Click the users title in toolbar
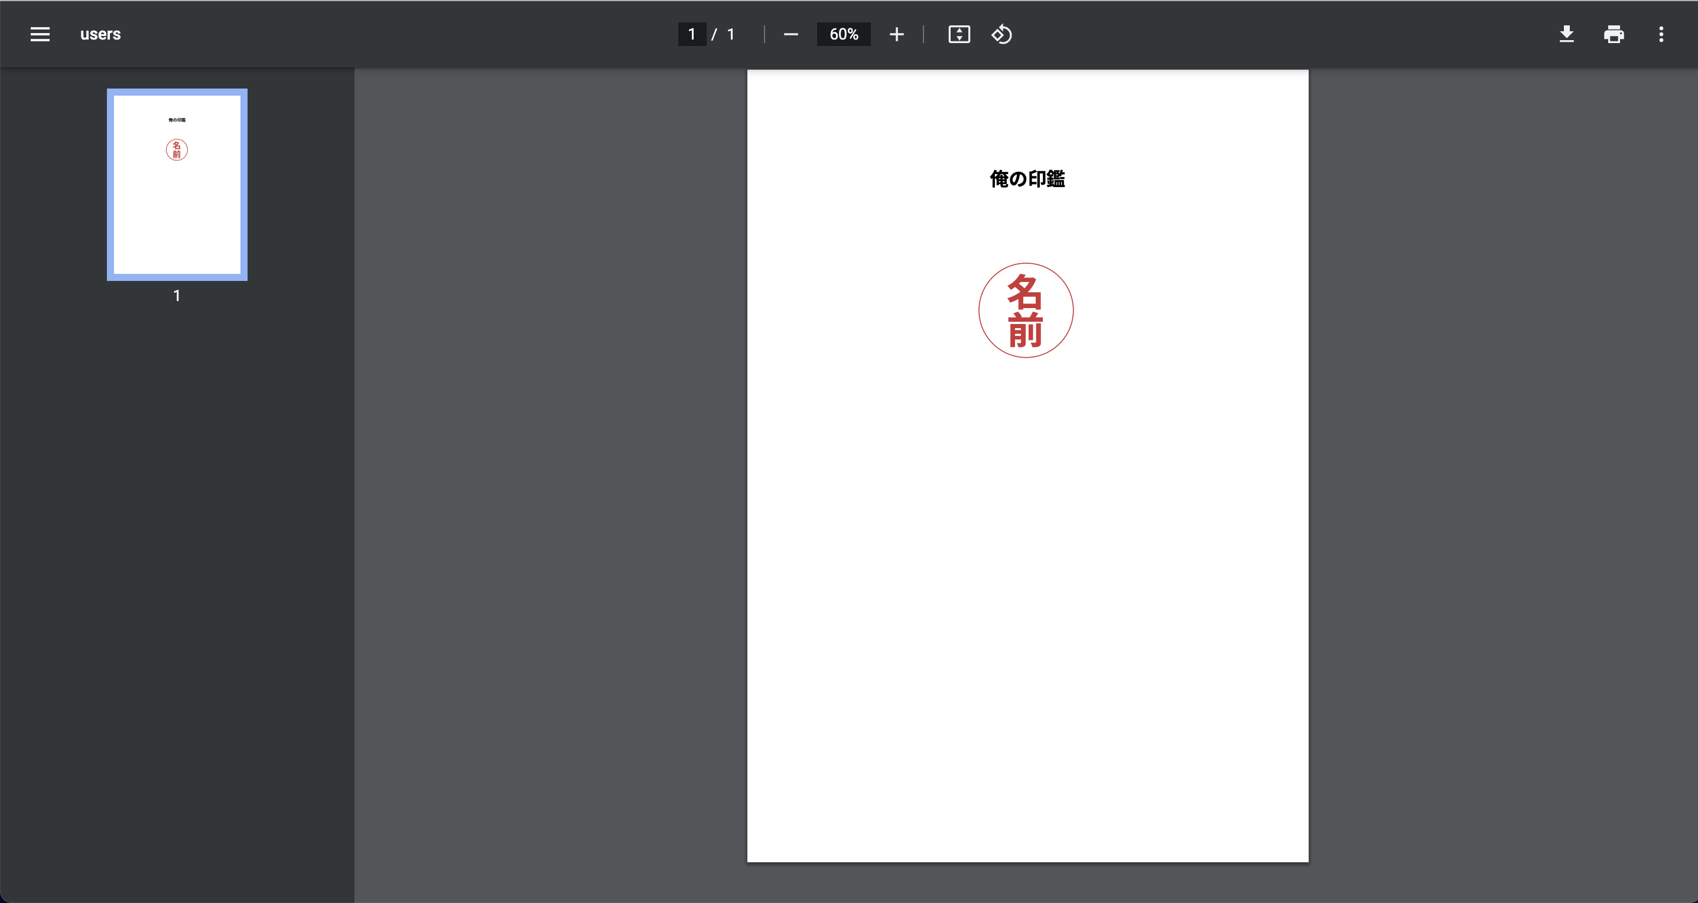Viewport: 1698px width, 903px height. [100, 34]
